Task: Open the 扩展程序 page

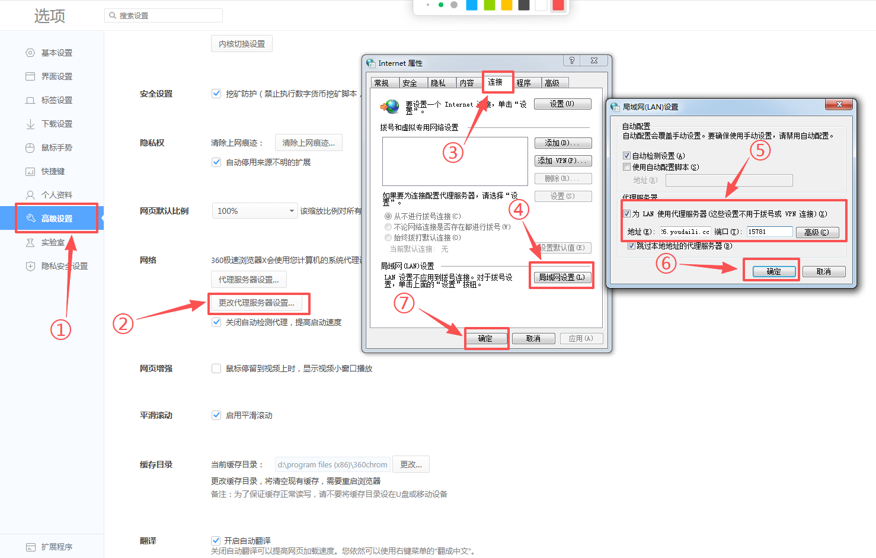Action: tap(57, 547)
